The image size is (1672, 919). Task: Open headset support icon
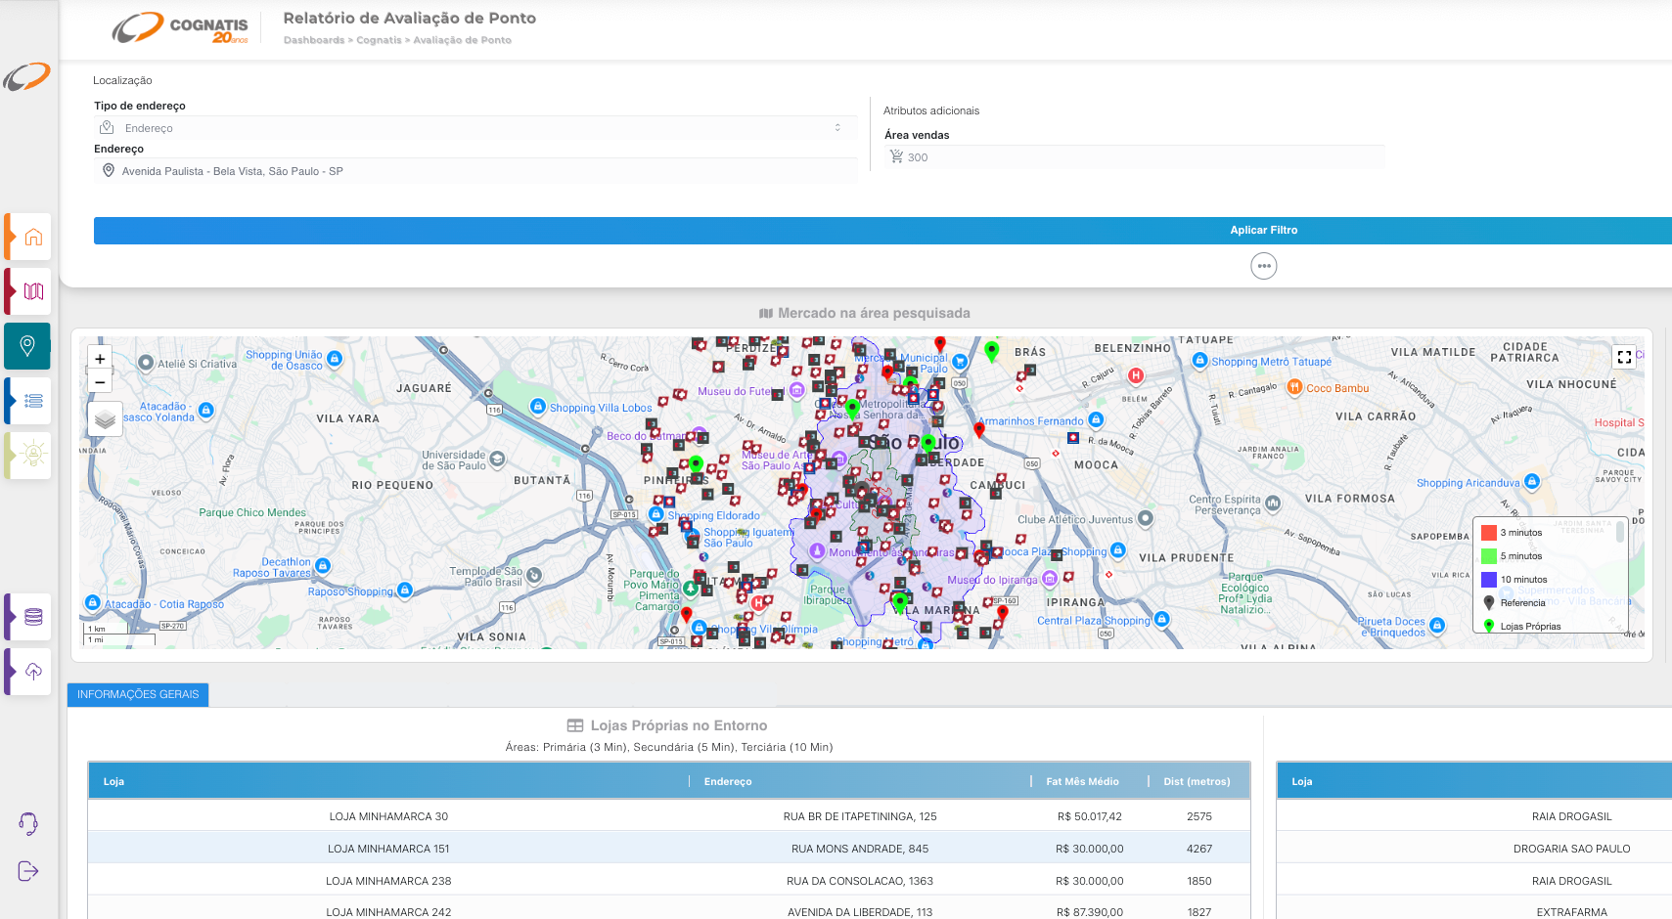tap(28, 823)
